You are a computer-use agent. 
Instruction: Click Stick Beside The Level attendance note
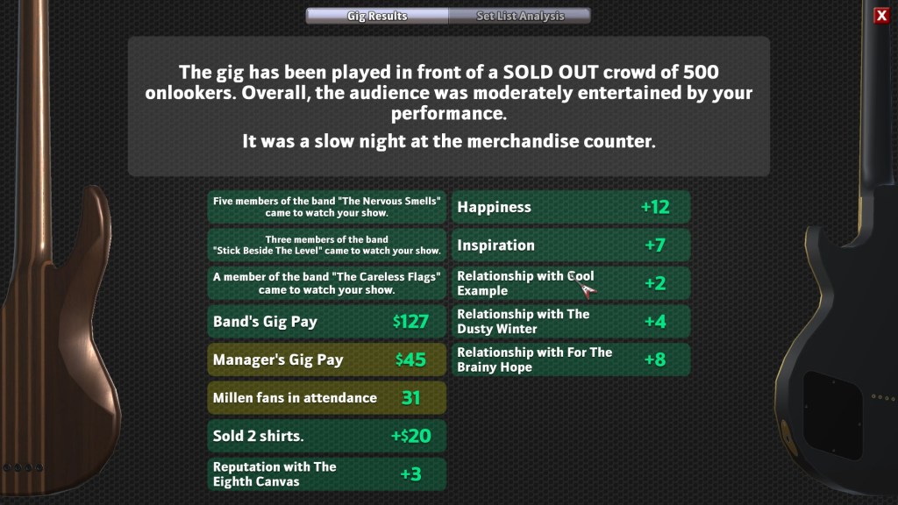pyautogui.click(x=326, y=245)
